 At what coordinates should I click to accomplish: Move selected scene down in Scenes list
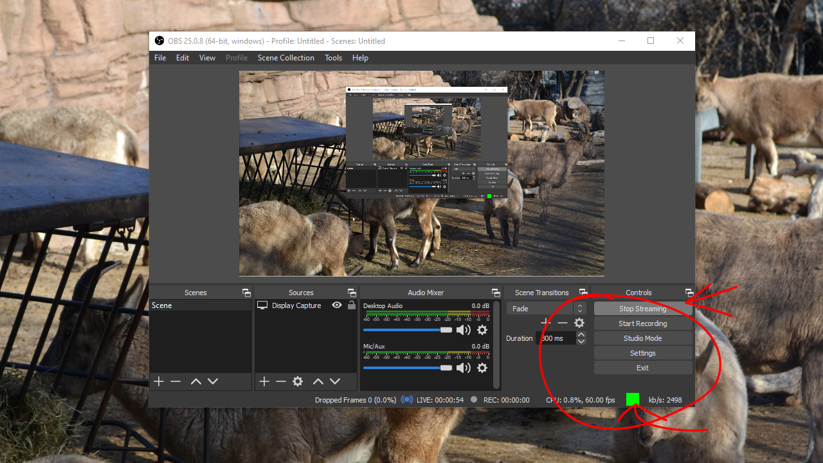213,381
